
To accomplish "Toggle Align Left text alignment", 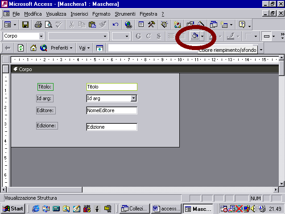I will click(171, 36).
